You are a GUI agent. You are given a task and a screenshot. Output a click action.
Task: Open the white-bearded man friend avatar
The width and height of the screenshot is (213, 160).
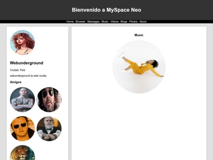(49, 128)
